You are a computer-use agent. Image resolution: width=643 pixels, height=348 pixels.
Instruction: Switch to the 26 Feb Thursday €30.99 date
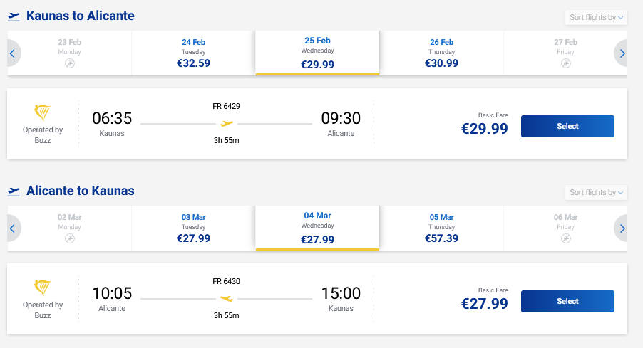tap(441, 53)
